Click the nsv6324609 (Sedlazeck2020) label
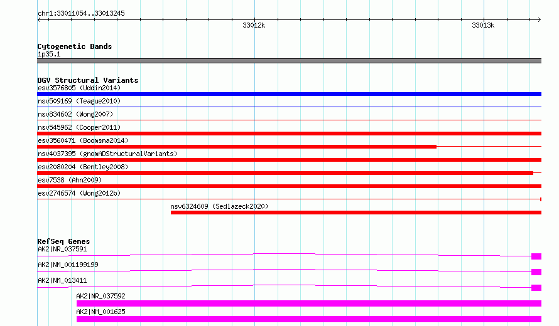 coord(219,206)
